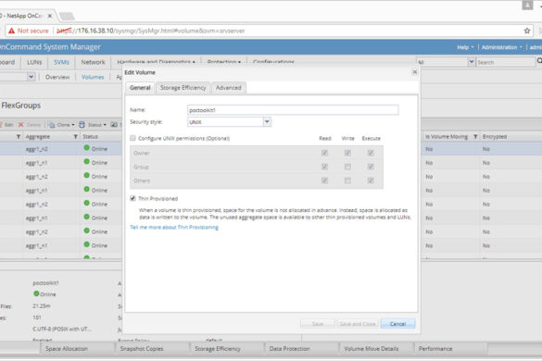Open the SVM selector dropdown left of Overview
The width and height of the screenshot is (542, 361).
click(x=32, y=77)
